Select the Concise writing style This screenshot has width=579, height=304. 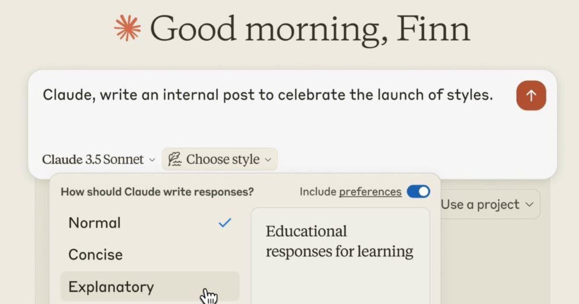150,254
